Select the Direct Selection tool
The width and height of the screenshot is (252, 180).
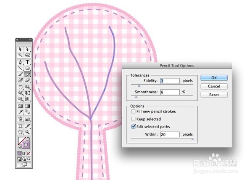point(27,49)
